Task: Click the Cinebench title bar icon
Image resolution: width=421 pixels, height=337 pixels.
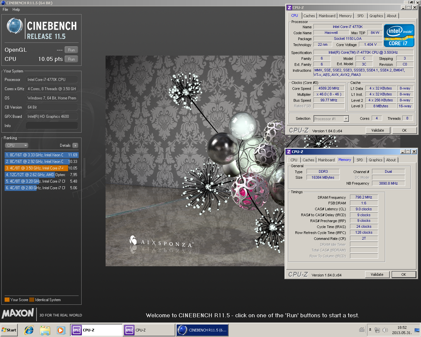Action: (x=3, y=3)
